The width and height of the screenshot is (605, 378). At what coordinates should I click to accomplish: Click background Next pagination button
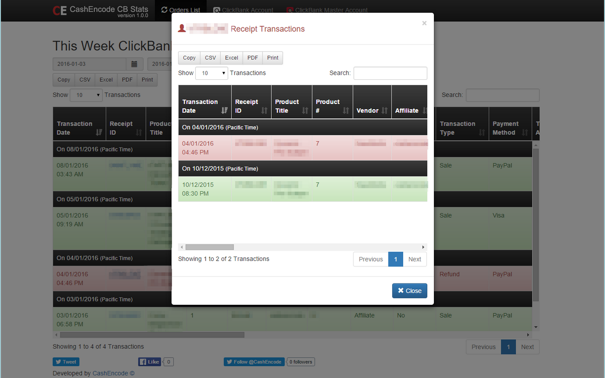[527, 347]
